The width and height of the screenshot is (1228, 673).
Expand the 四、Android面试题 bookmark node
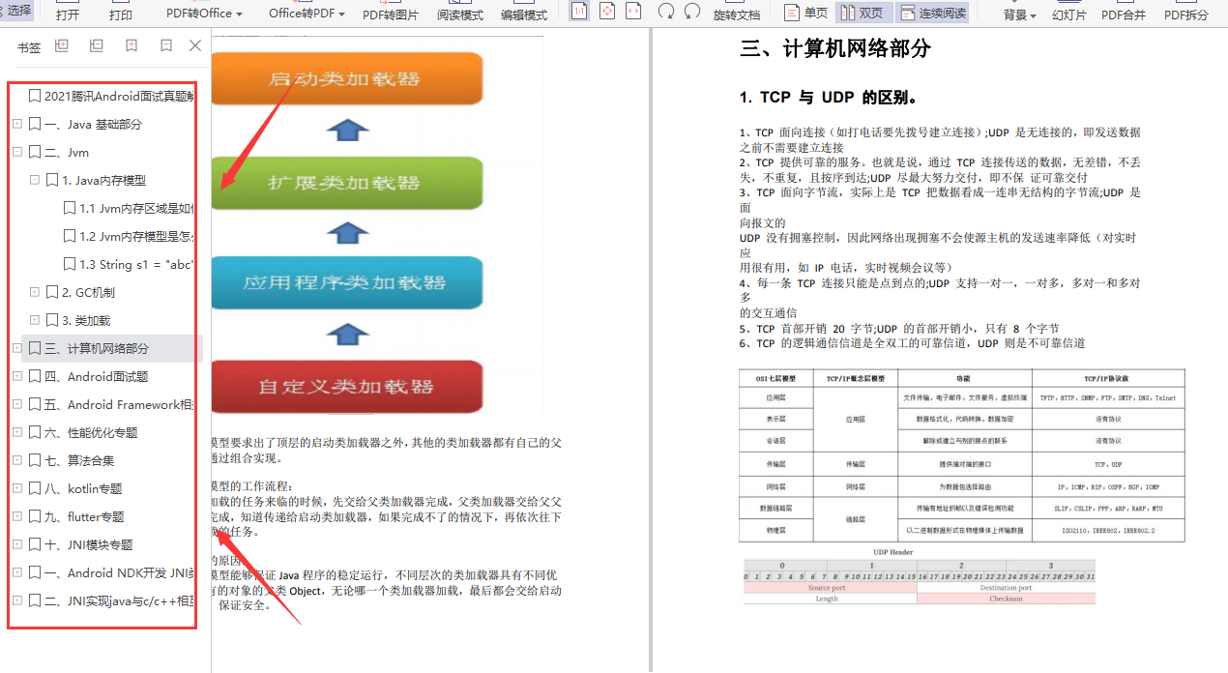tap(17, 376)
